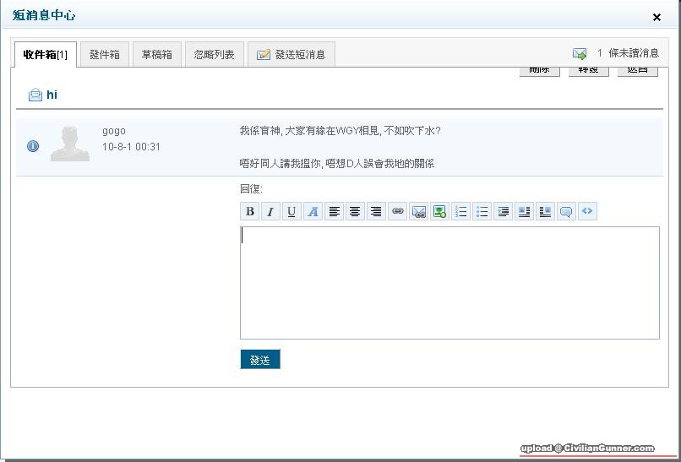The width and height of the screenshot is (681, 462).
Task: Open the font color tool
Action: pos(313,211)
